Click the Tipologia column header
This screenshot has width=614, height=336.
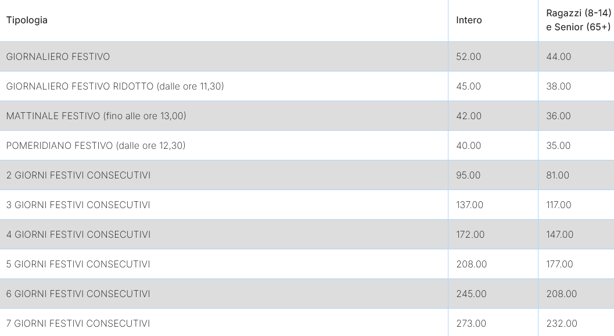[27, 20]
